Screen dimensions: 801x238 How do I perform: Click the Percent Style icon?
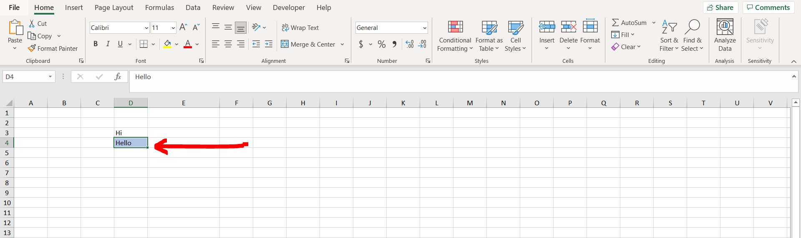381,44
